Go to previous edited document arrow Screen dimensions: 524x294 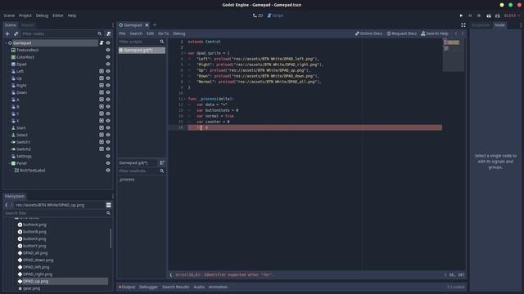tap(456, 33)
